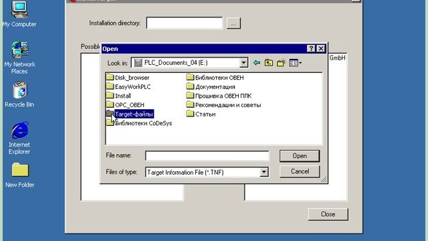Select the Документация folder

coord(211,86)
